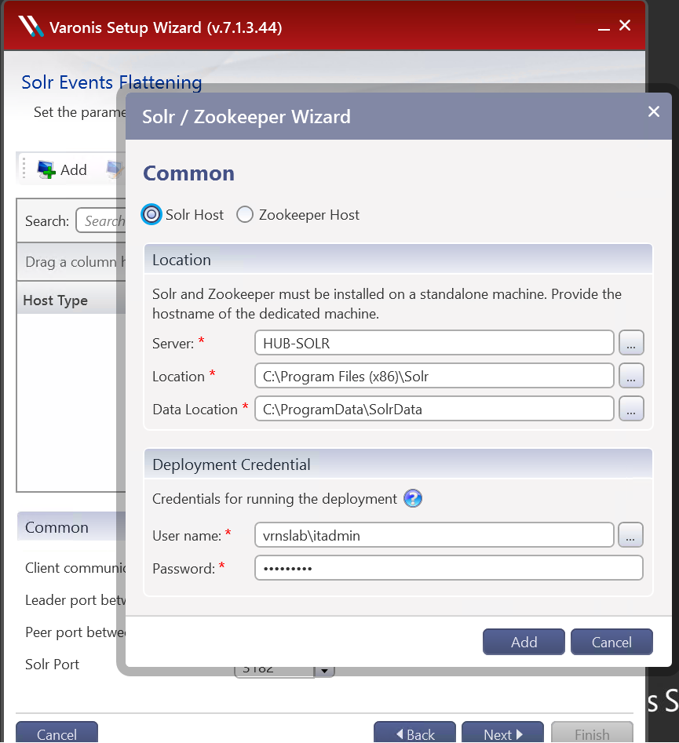Click the Add host toolbar icon
679x743 pixels.
pos(47,169)
